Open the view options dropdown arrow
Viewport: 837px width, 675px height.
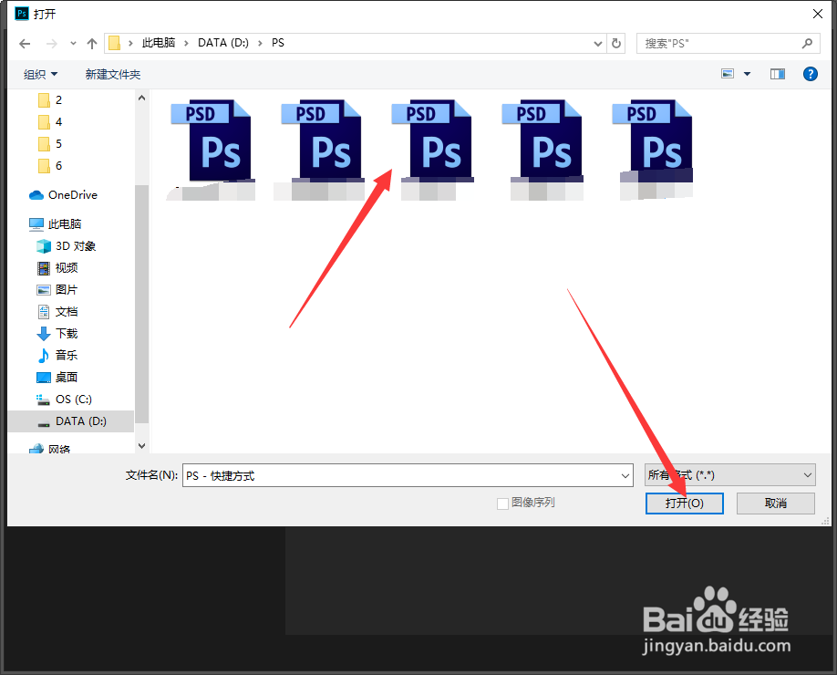[748, 74]
